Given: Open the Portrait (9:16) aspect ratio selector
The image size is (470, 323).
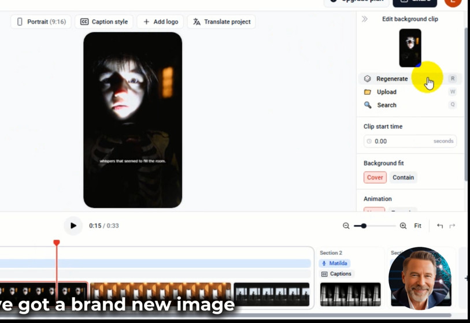Looking at the screenshot, I should tap(41, 22).
